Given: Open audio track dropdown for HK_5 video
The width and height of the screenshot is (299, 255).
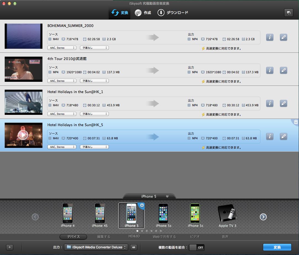Looking at the screenshot, I should [62, 147].
